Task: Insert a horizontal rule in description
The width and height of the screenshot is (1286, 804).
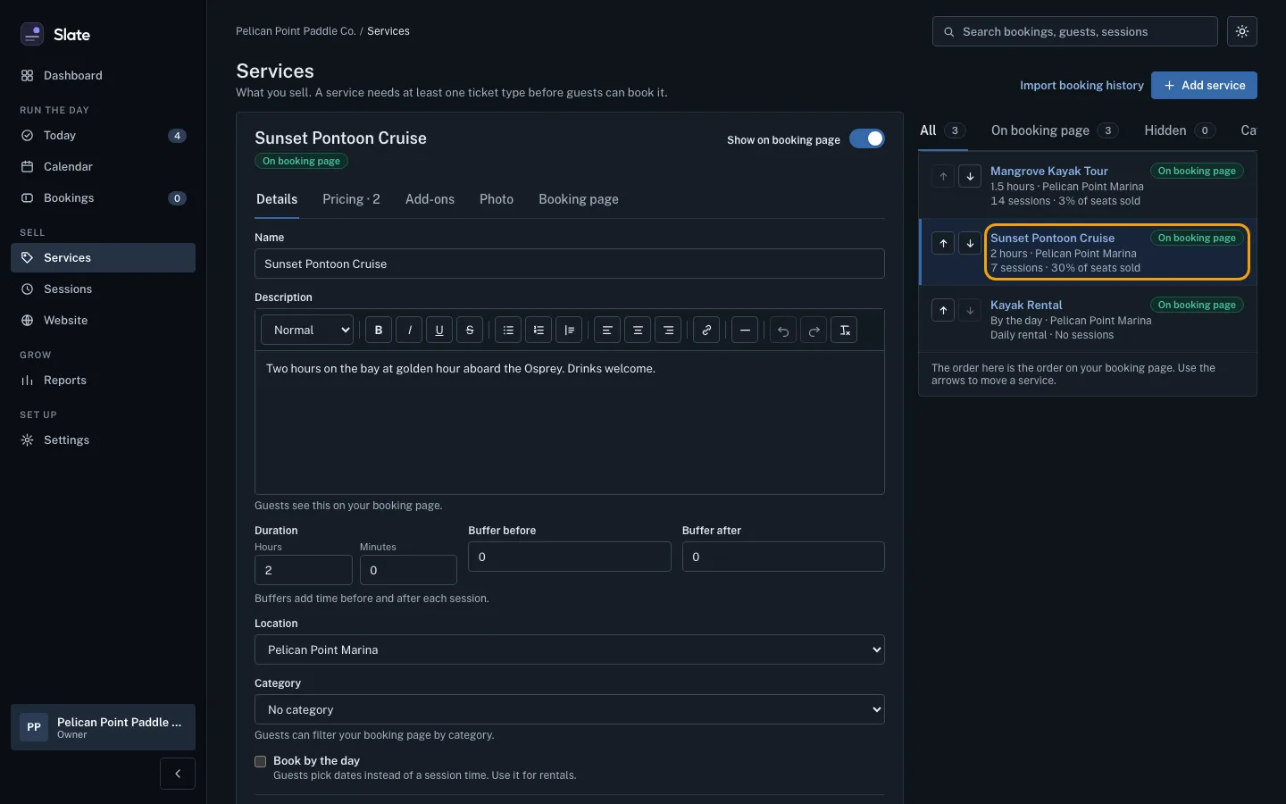Action: click(745, 331)
